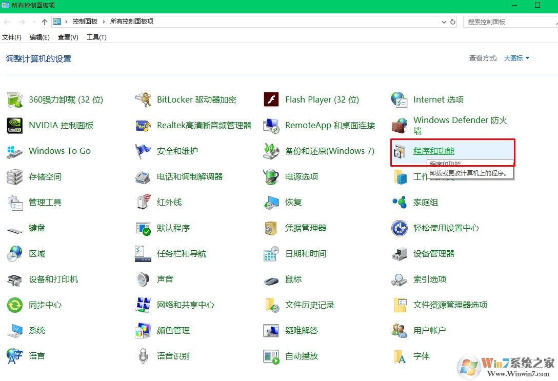Click the 所有控制面板项 breadcrumb segment
The width and height of the screenshot is (558, 381).
click(132, 22)
